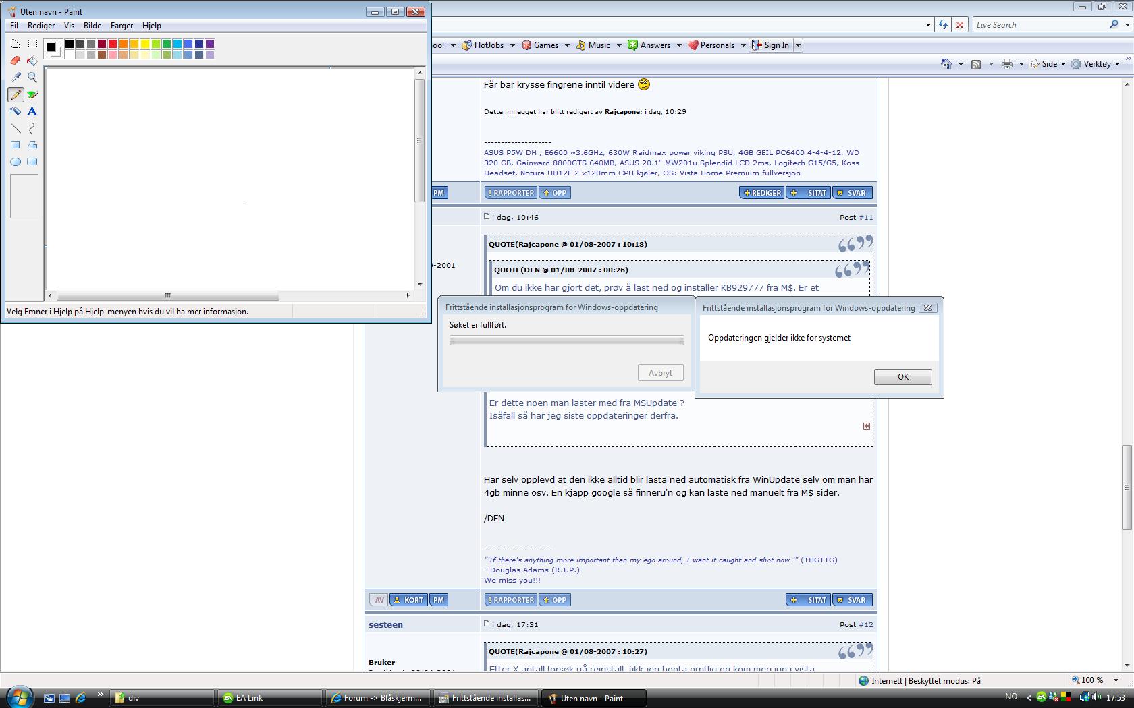Open the Farger menu in Paint
Viewport: 1134px width, 708px height.
click(x=122, y=26)
